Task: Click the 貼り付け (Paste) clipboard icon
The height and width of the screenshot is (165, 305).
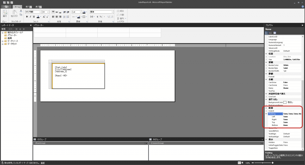Action: coord(14,13)
